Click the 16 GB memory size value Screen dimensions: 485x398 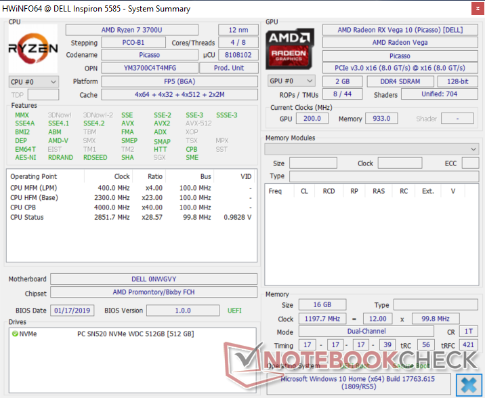[322, 304]
